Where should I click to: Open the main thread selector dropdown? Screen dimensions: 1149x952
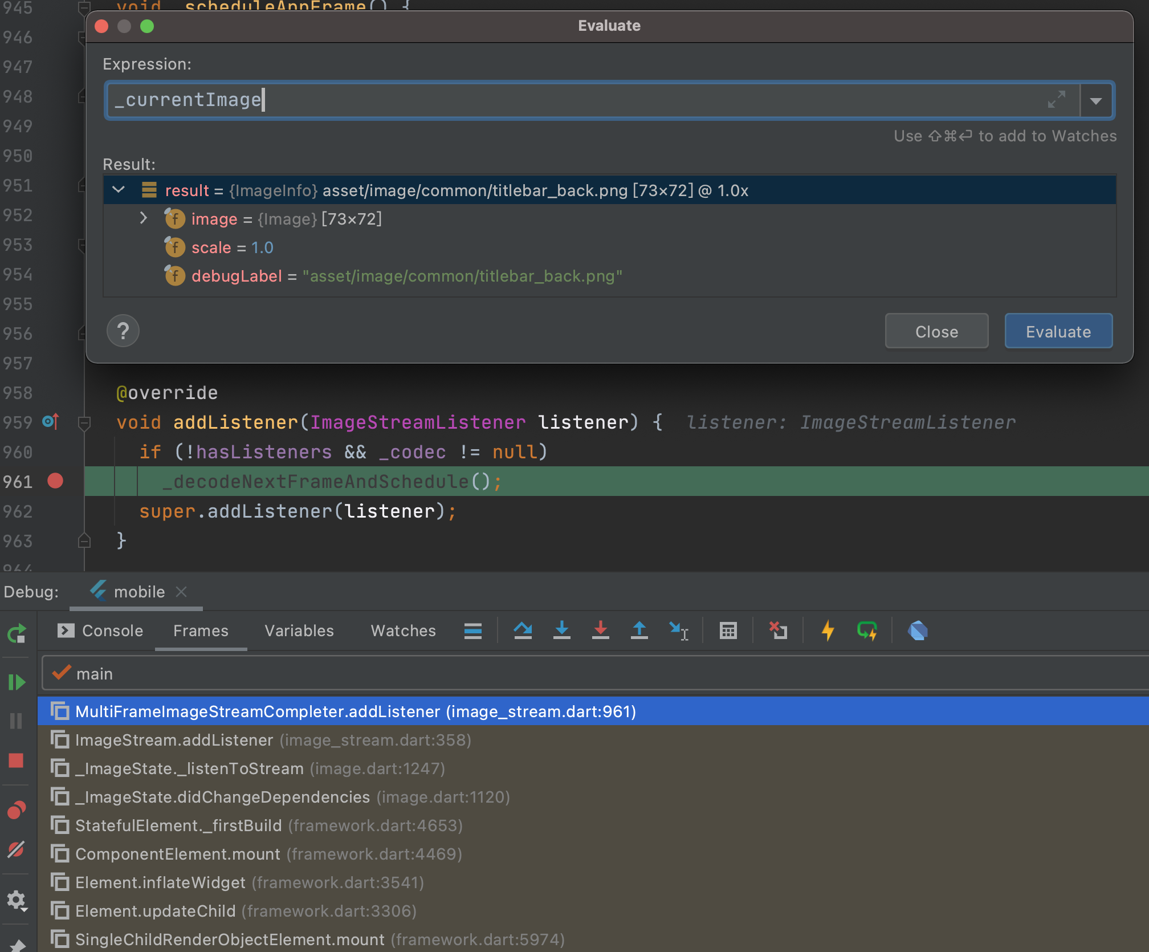click(596, 674)
